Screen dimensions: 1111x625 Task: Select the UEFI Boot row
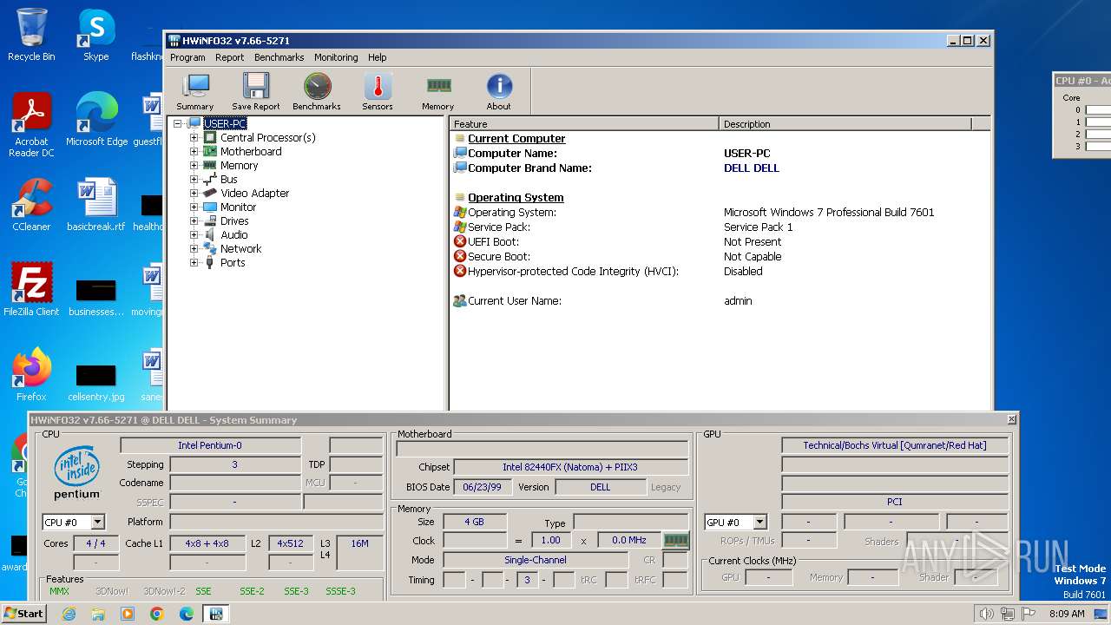click(x=720, y=241)
